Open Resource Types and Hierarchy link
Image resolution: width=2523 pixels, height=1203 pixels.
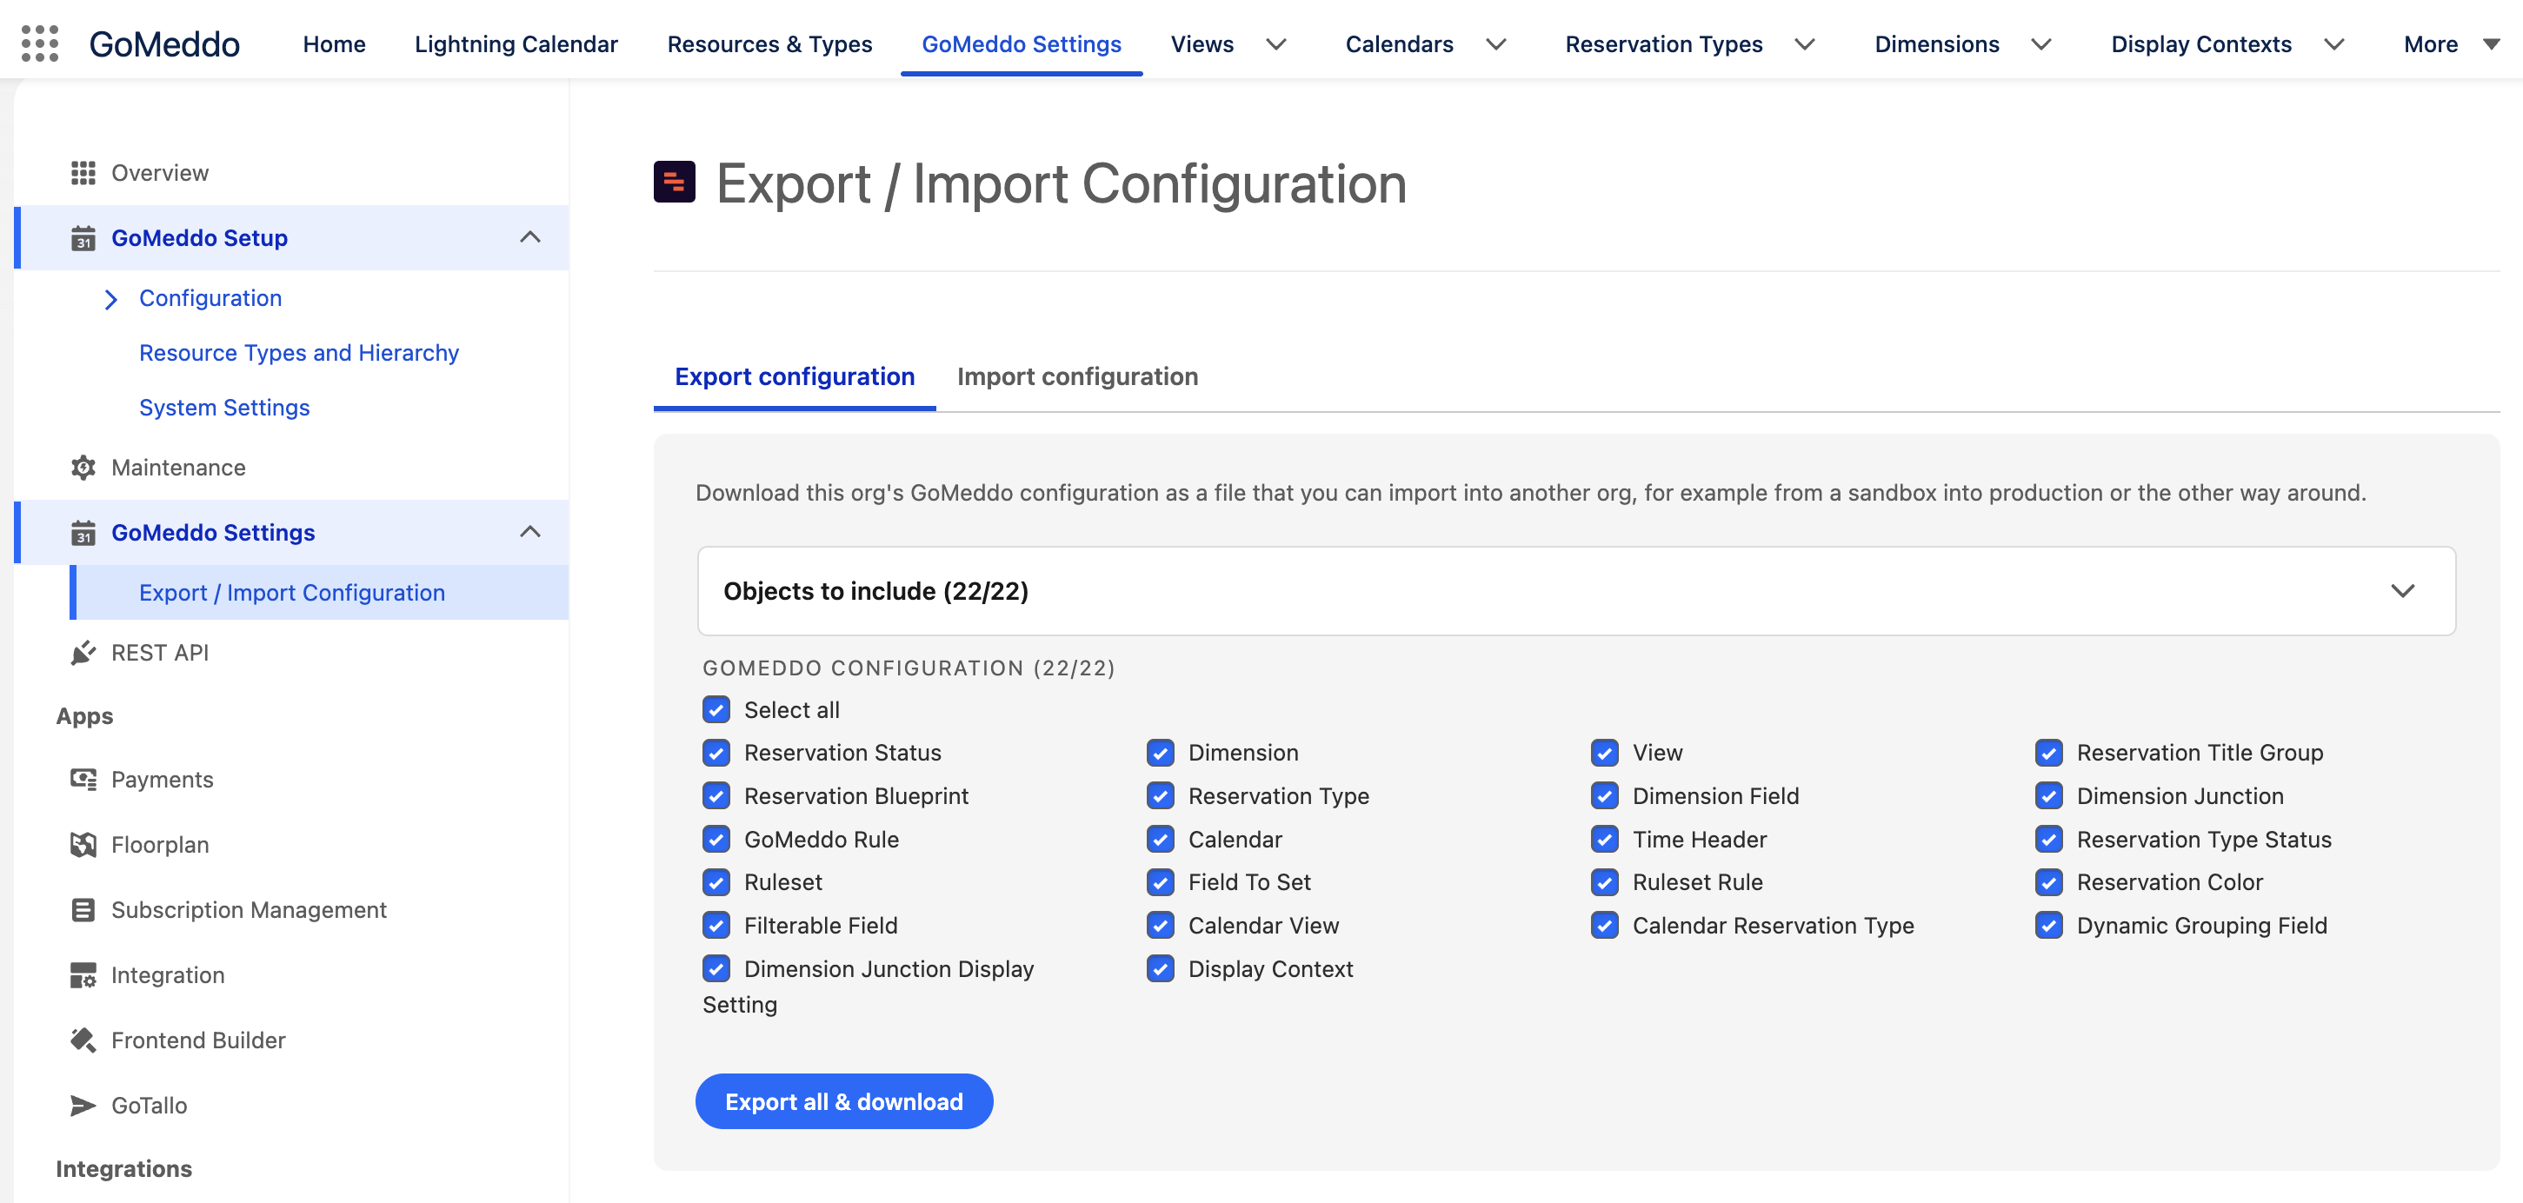(299, 352)
